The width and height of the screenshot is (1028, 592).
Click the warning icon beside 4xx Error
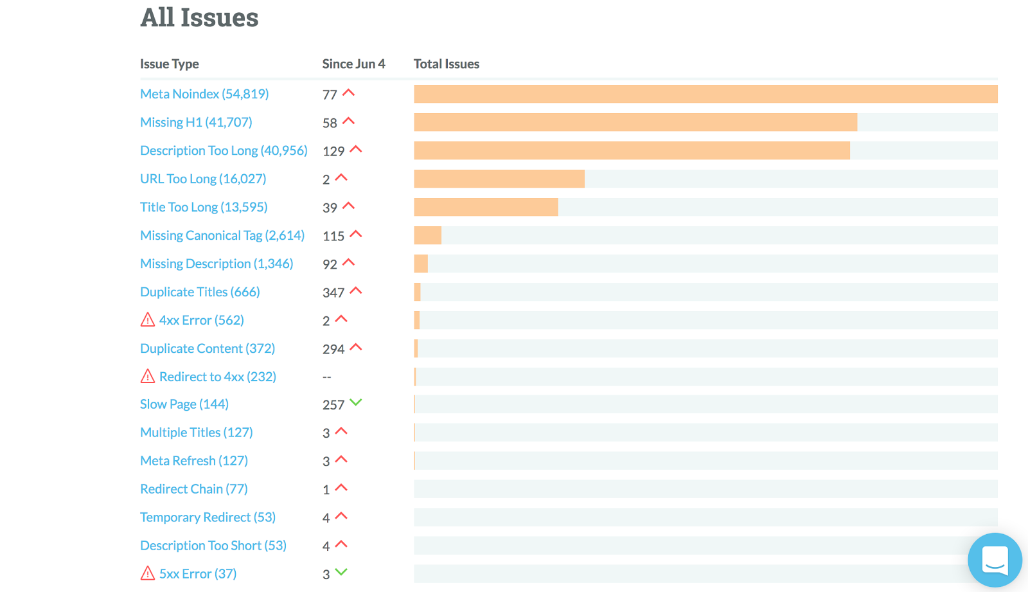[148, 319]
